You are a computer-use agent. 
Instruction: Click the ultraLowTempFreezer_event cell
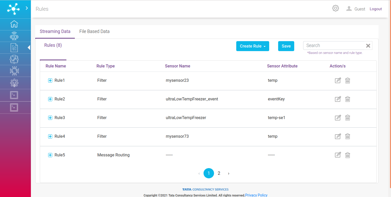(x=192, y=99)
